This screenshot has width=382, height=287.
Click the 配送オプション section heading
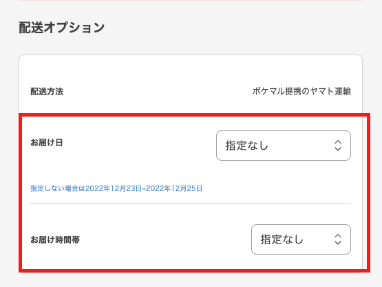click(62, 28)
